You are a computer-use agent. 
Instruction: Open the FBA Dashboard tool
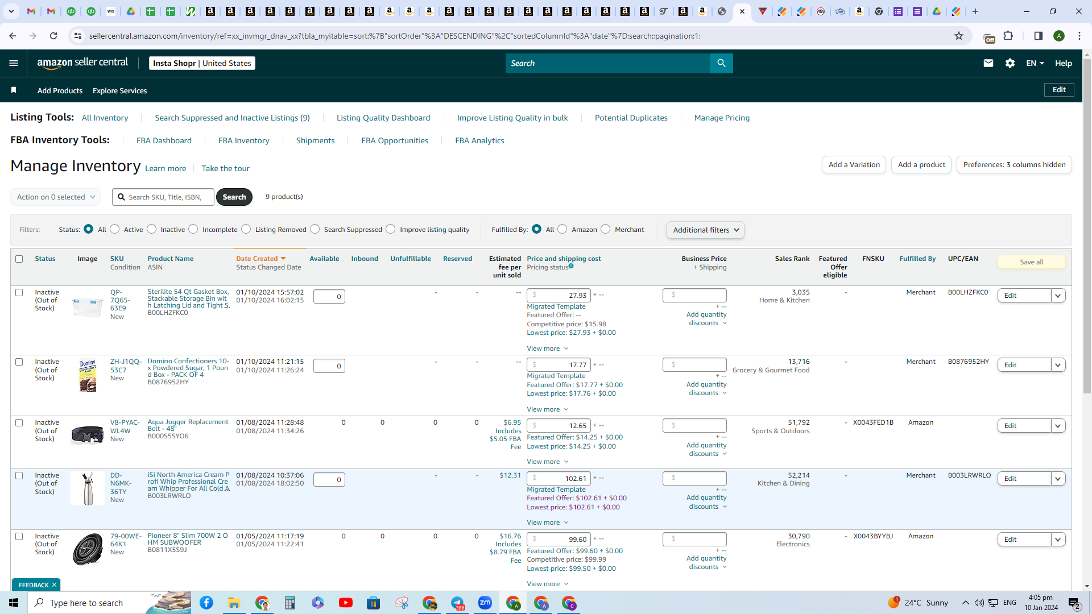164,140
